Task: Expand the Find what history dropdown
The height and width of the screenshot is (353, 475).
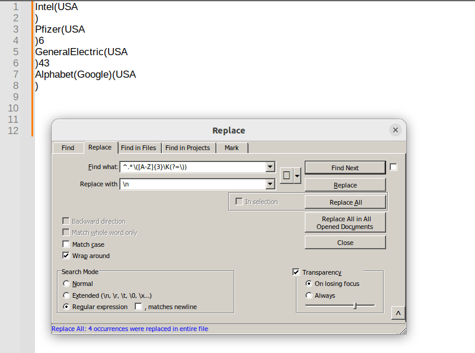Action: point(270,167)
